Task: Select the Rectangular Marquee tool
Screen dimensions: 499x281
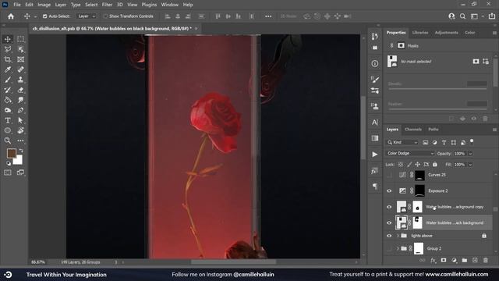Action: 21,39
